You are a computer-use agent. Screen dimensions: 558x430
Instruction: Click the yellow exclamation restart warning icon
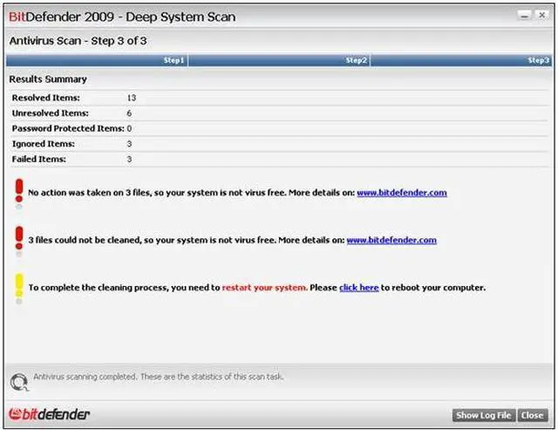click(18, 286)
